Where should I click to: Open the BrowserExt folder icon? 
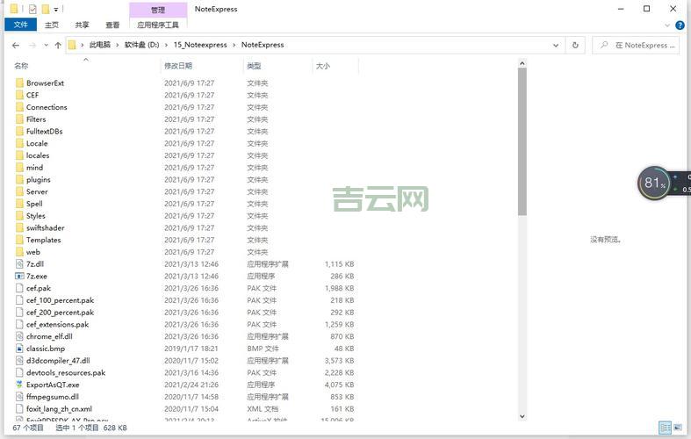click(x=19, y=83)
